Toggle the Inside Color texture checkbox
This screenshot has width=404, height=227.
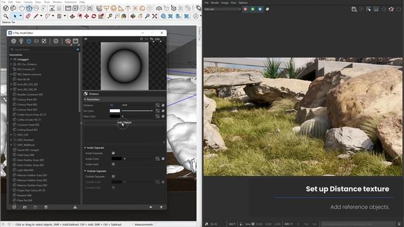click(163, 159)
